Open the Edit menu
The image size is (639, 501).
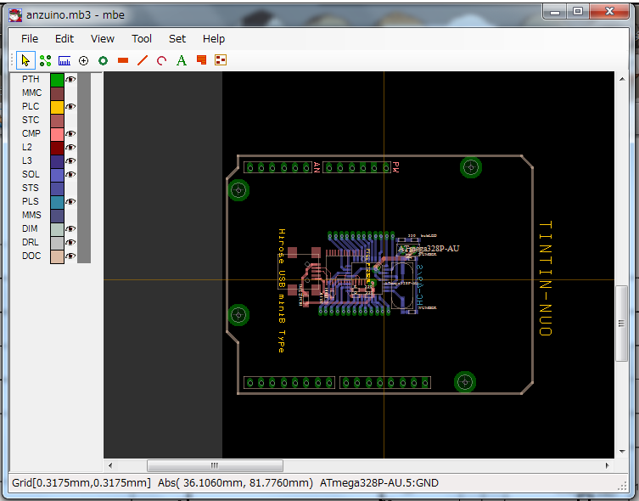(64, 39)
